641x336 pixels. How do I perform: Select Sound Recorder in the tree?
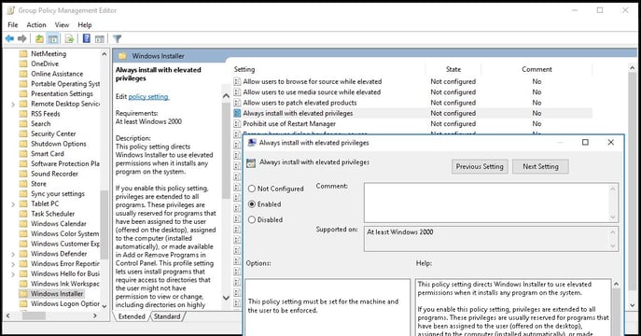(x=54, y=174)
